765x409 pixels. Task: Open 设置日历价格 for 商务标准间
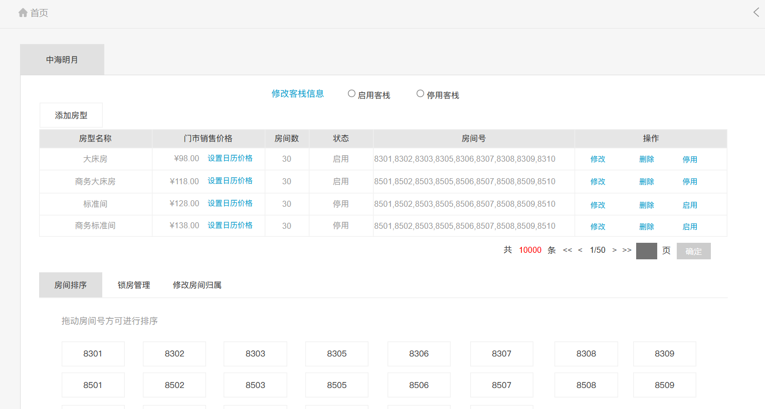pos(230,225)
